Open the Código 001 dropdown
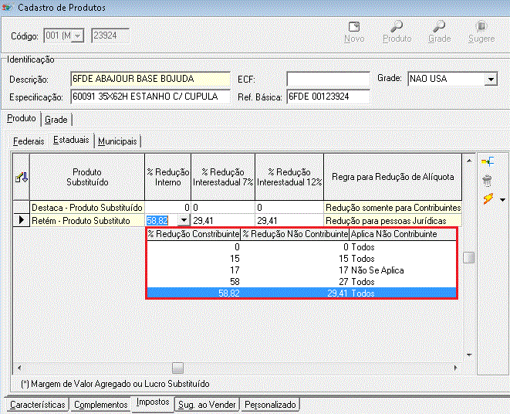This screenshot has height=414, width=510. pos(77,36)
